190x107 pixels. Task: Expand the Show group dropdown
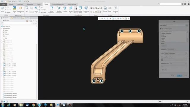coord(96,15)
